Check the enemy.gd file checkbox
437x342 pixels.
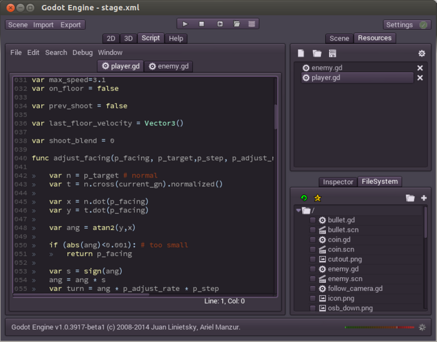tap(313, 269)
